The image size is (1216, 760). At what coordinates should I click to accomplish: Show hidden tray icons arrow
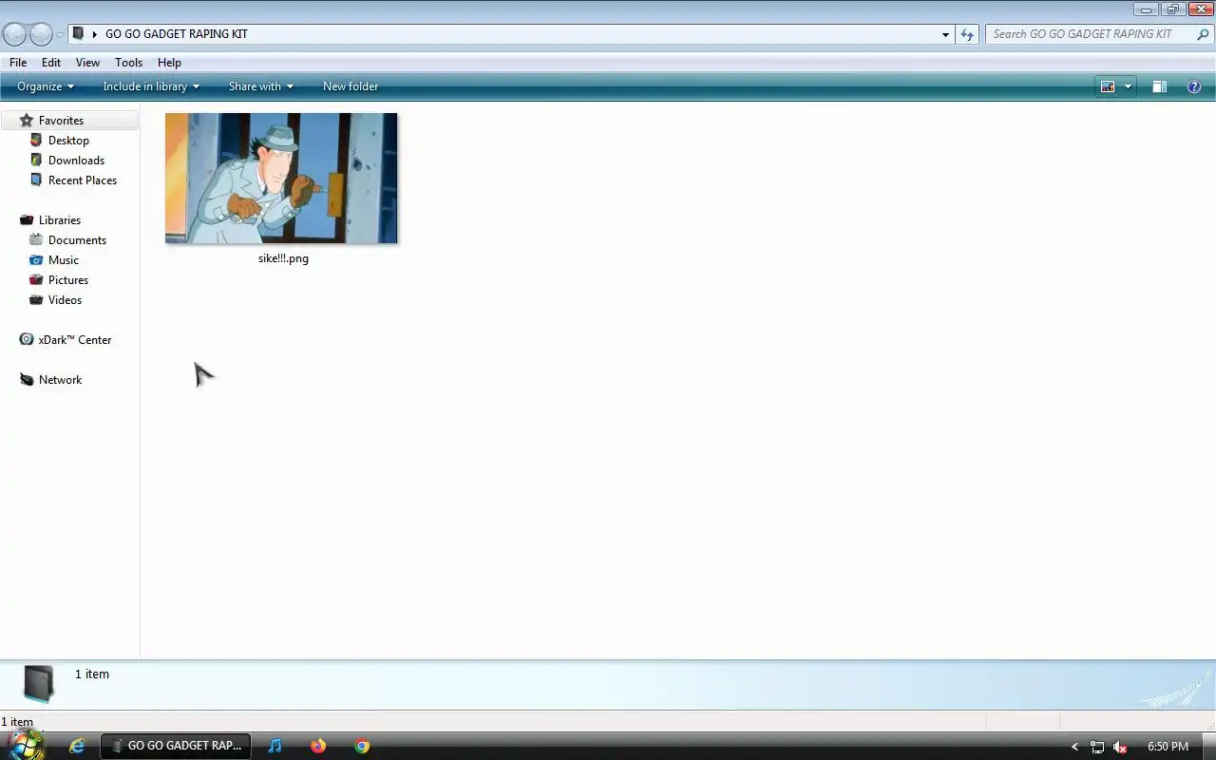[1074, 747]
